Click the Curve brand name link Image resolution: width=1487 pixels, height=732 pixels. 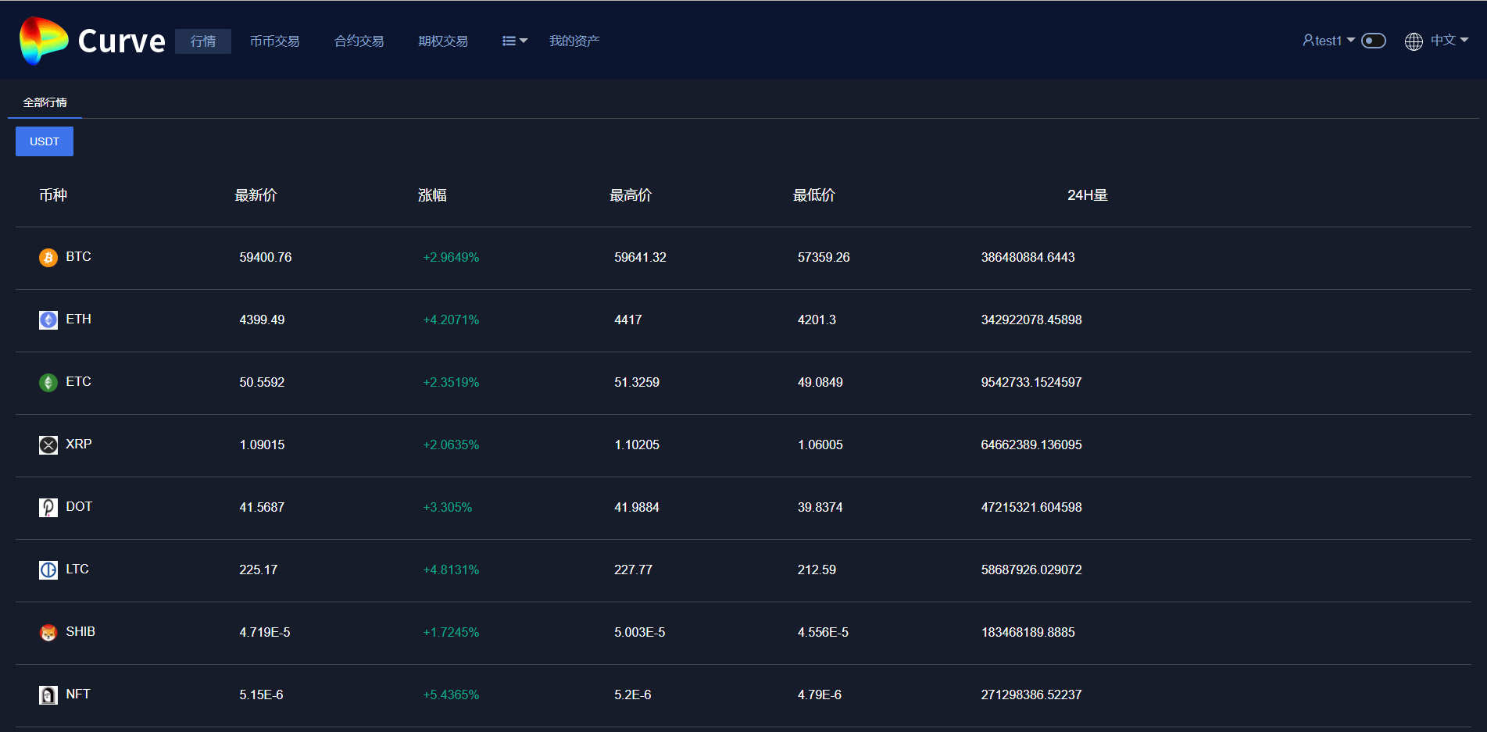pos(121,41)
